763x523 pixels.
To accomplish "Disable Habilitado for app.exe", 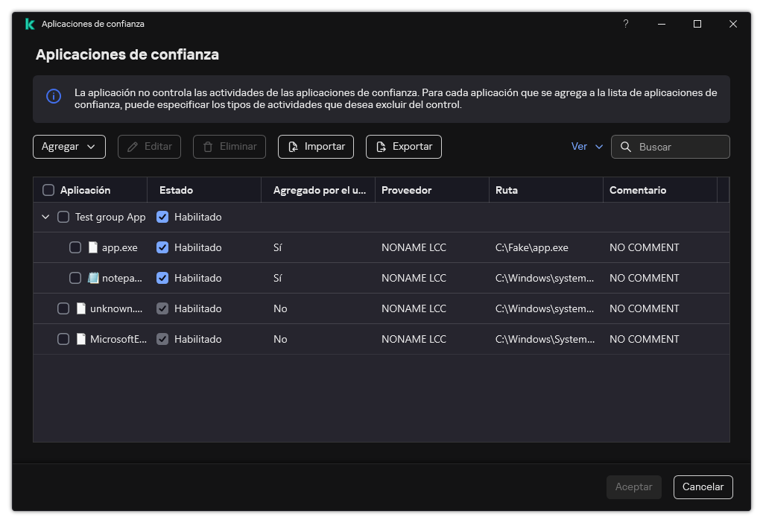I will click(162, 247).
